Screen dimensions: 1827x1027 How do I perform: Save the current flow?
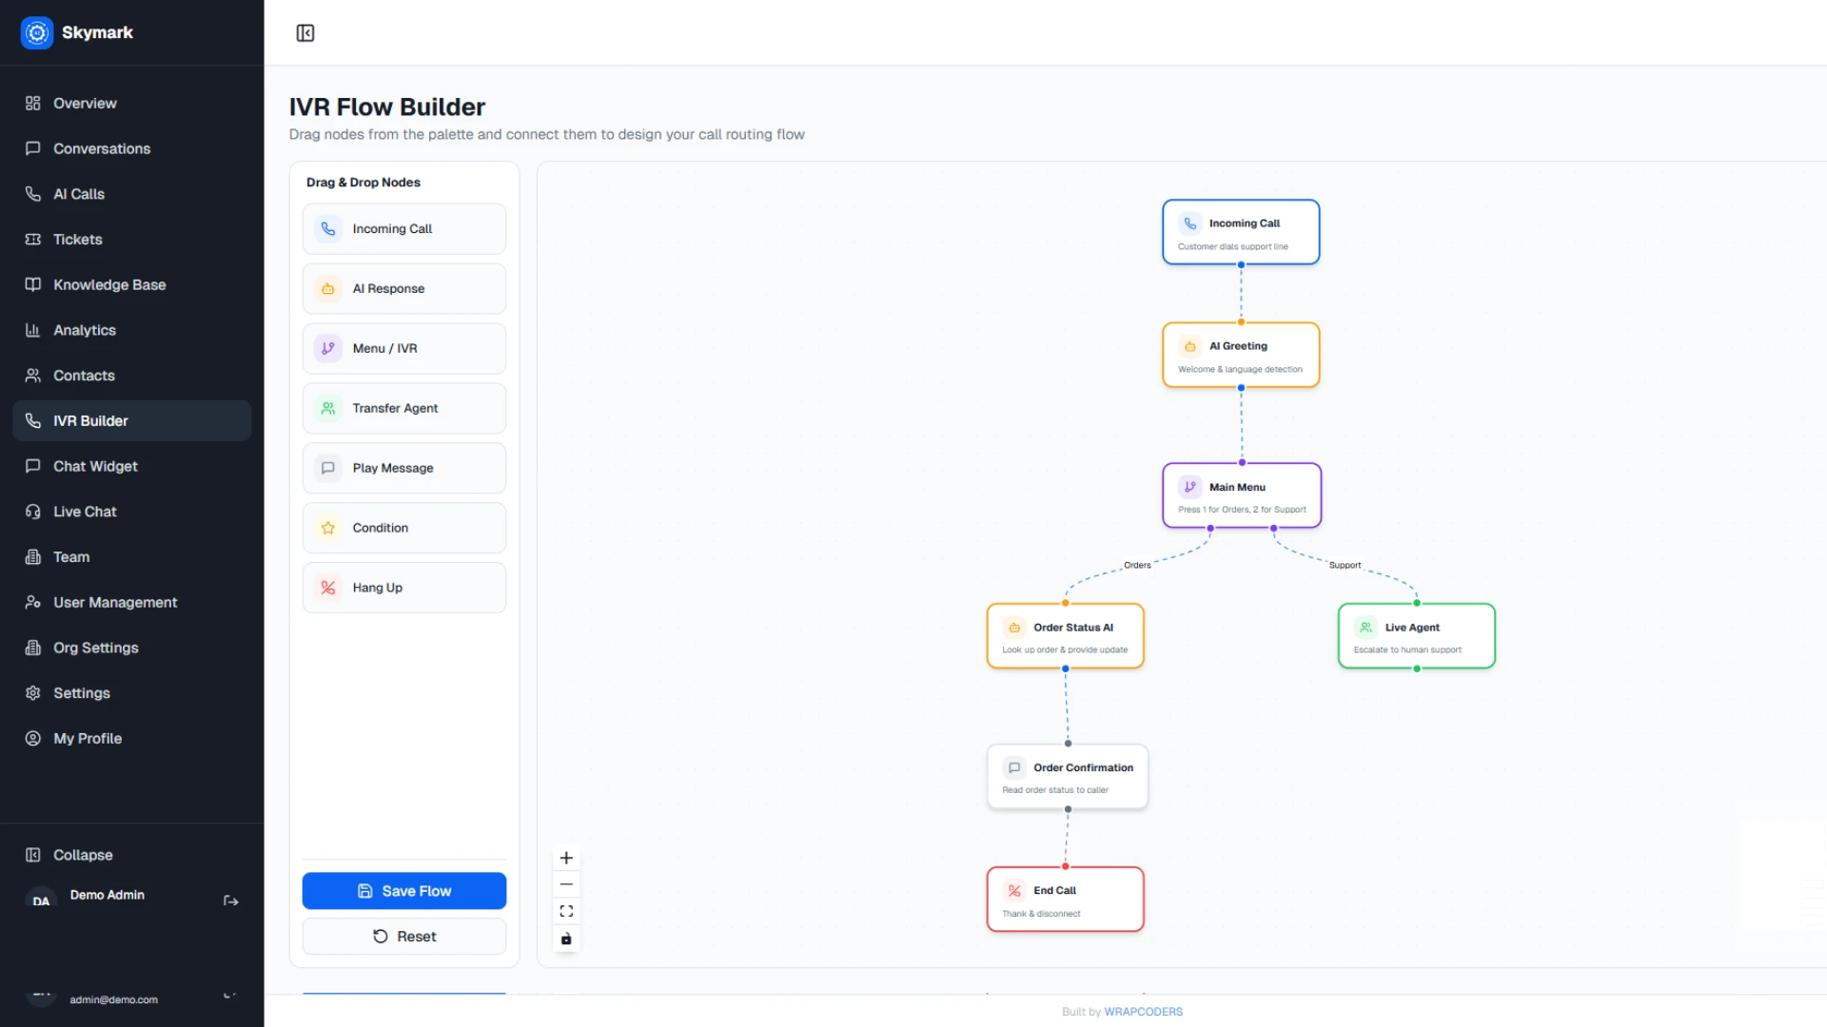[x=404, y=891]
